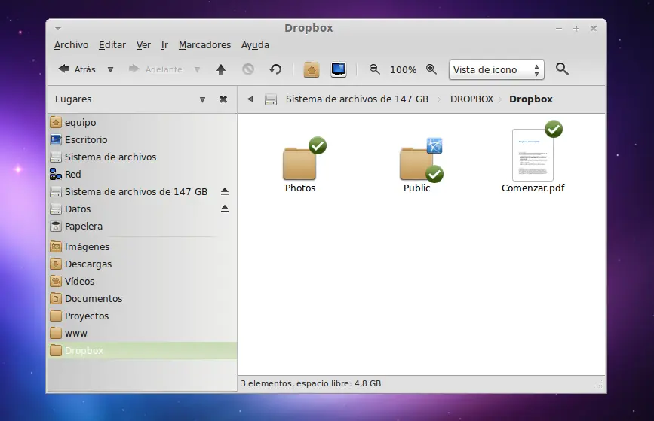Minimize the Dropbox window
This screenshot has width=654, height=421.
click(x=559, y=29)
